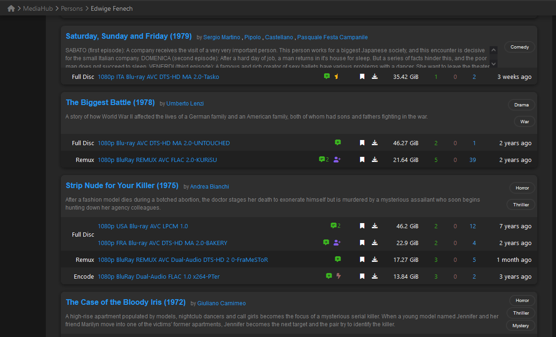Click comment icon on UNTOUCHED row
Viewport: 556px width, 337px height.
pyautogui.click(x=338, y=142)
